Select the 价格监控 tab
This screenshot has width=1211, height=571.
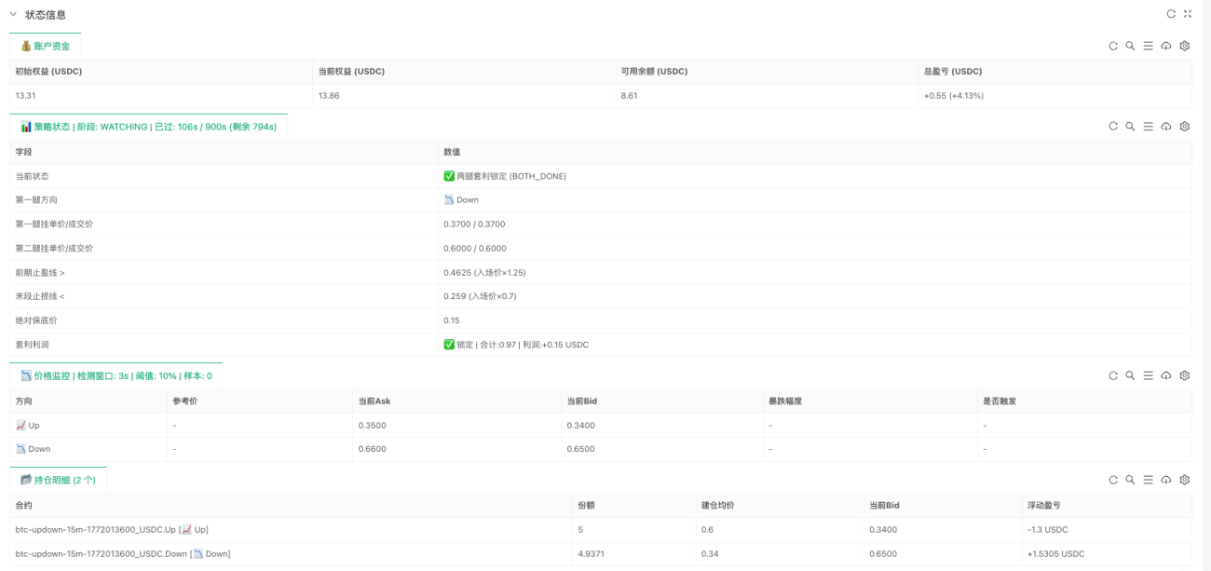click(116, 375)
